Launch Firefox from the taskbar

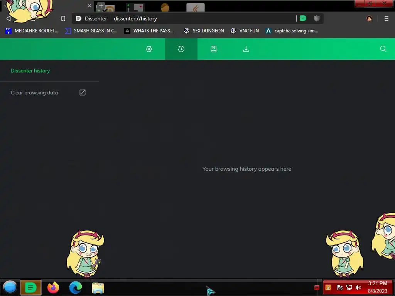(53, 288)
